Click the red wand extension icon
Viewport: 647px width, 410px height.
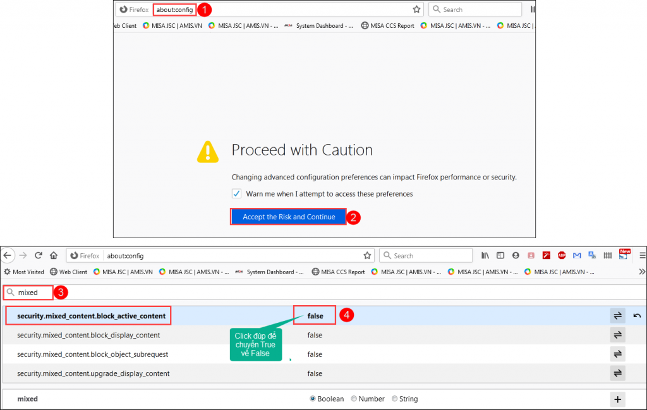coord(547,256)
